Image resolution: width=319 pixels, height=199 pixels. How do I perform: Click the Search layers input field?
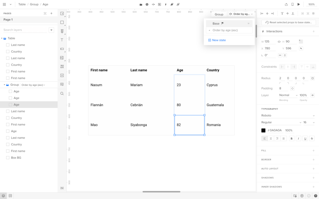(25, 30)
